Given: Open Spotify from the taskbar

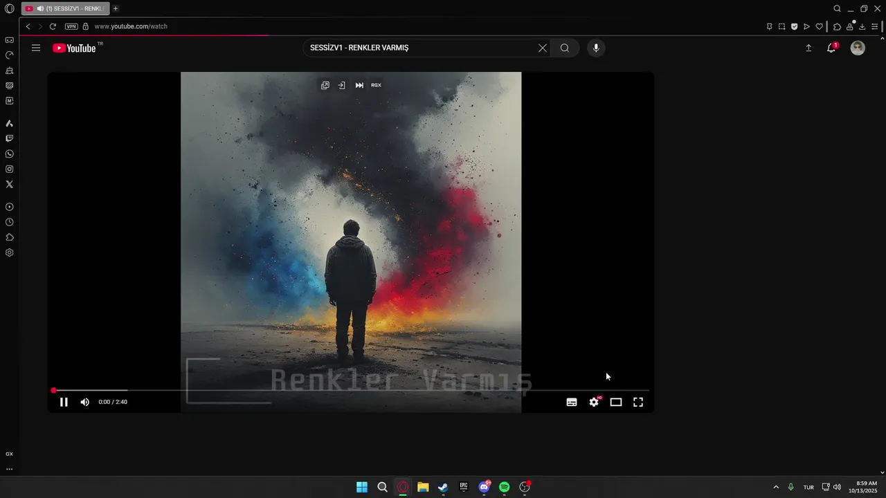Looking at the screenshot, I should pos(505,487).
